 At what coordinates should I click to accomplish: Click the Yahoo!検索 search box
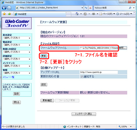point(111,8)
